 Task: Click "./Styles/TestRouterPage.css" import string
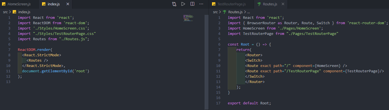coord(65,33)
